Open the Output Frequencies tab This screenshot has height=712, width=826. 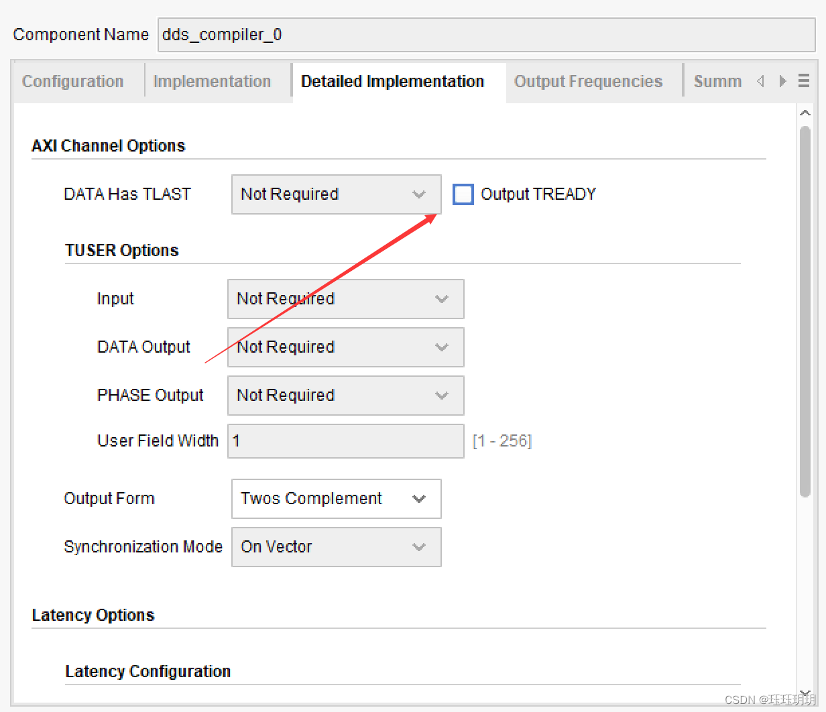pos(588,82)
